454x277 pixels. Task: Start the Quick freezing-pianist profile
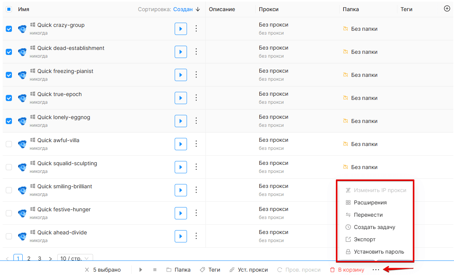[181, 75]
